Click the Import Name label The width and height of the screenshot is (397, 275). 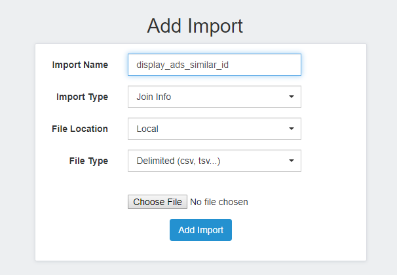point(80,65)
